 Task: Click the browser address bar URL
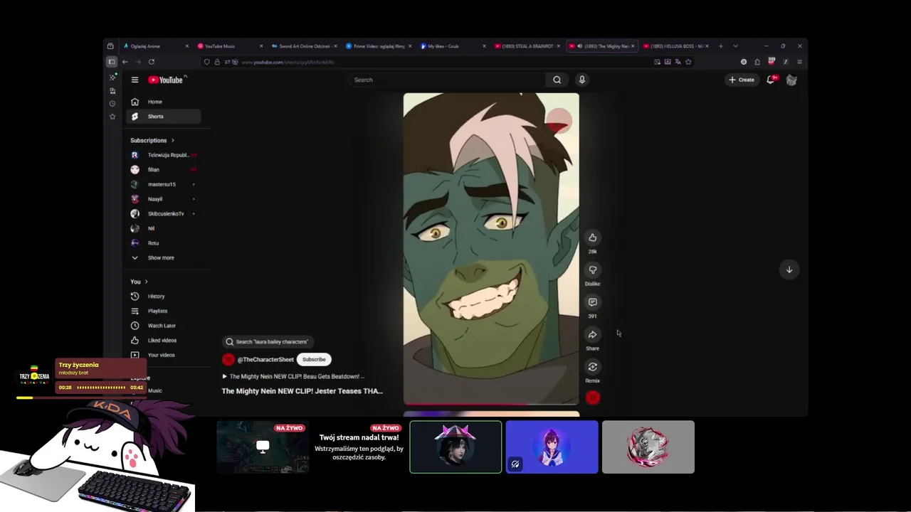point(288,62)
